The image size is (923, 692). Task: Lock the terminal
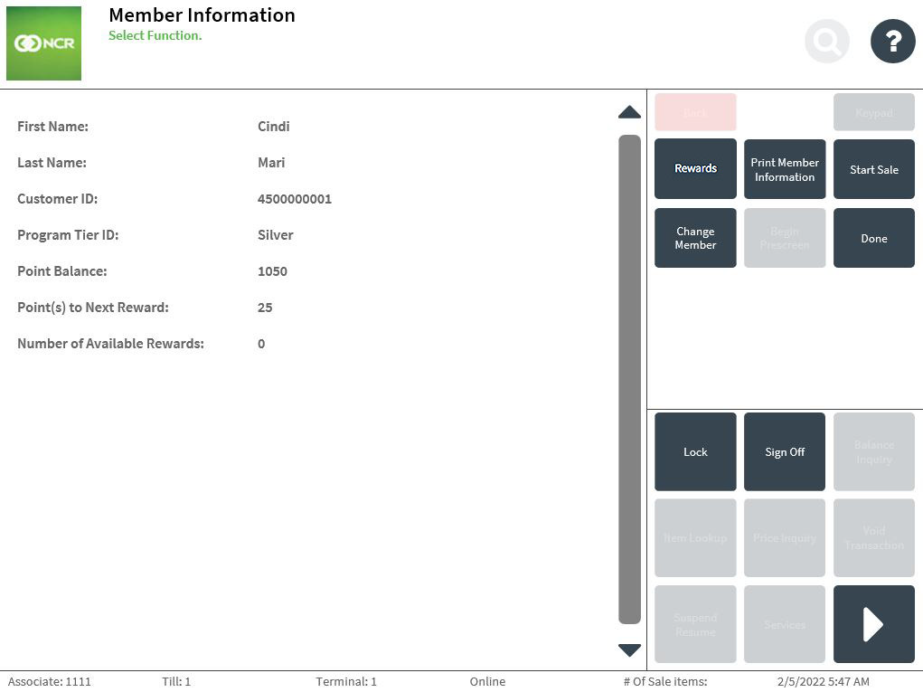click(x=695, y=451)
